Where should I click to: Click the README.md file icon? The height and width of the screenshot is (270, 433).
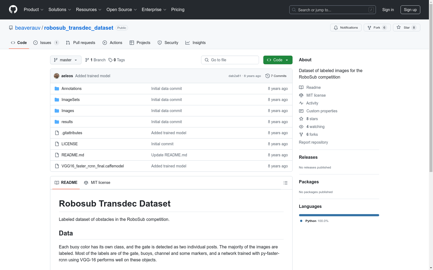click(x=57, y=155)
